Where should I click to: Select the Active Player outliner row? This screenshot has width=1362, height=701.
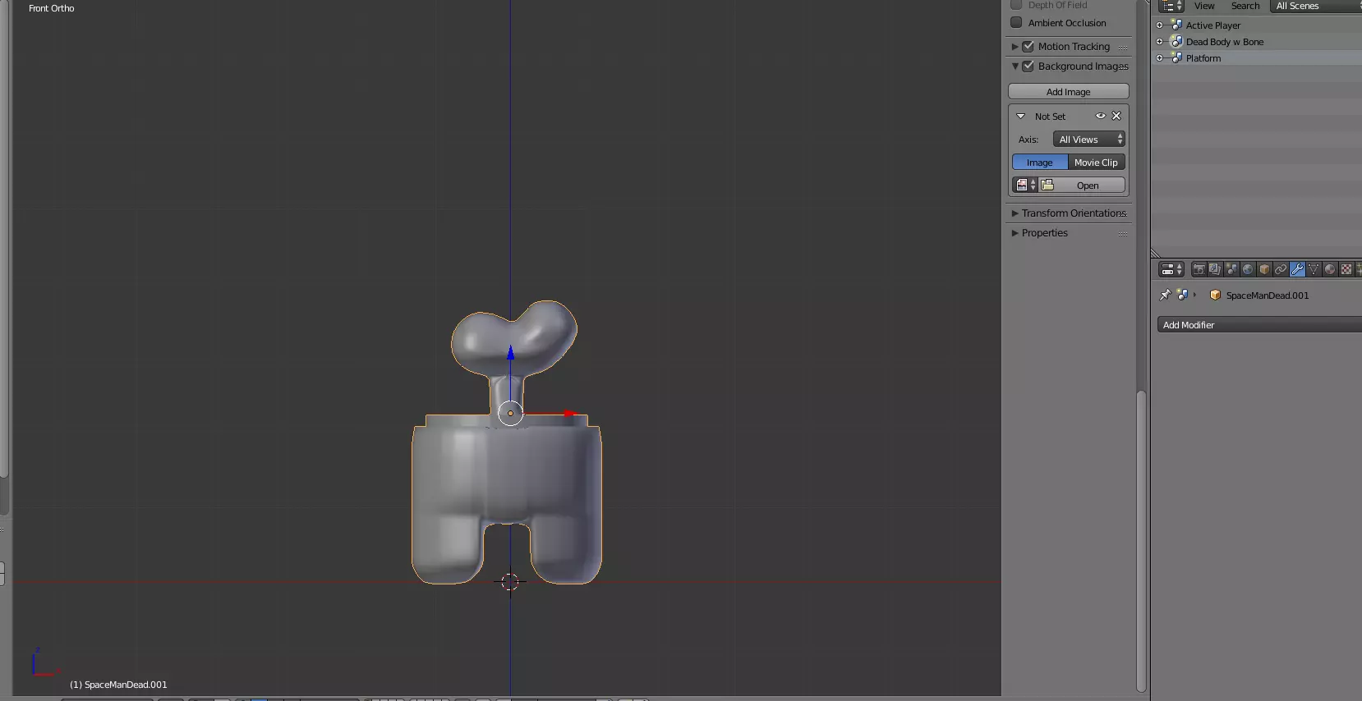pos(1256,25)
